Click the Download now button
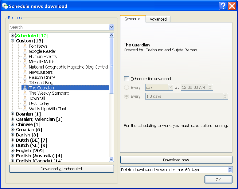This screenshot has height=189, width=238. pos(176,160)
